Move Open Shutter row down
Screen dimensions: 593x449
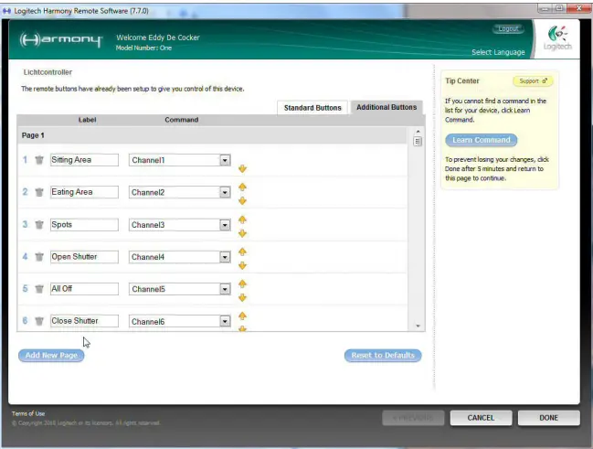(x=242, y=265)
